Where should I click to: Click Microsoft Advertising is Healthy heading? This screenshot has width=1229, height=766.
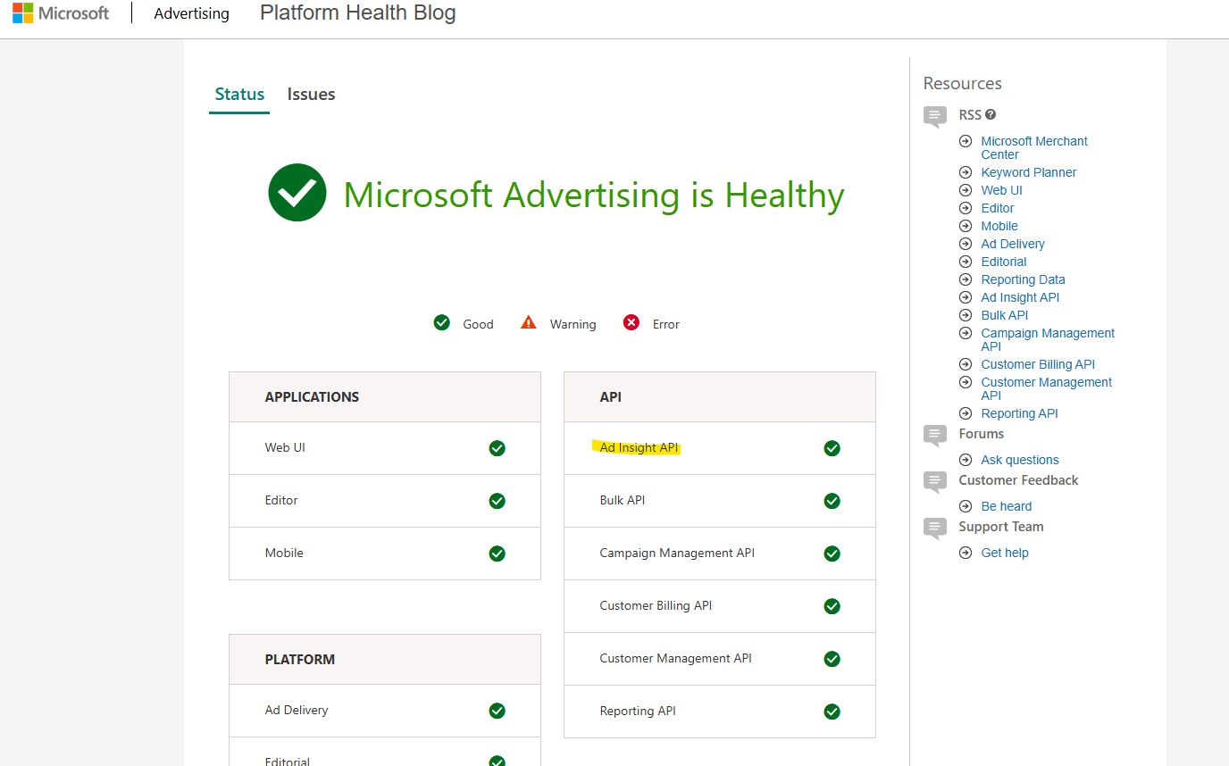[x=594, y=195]
